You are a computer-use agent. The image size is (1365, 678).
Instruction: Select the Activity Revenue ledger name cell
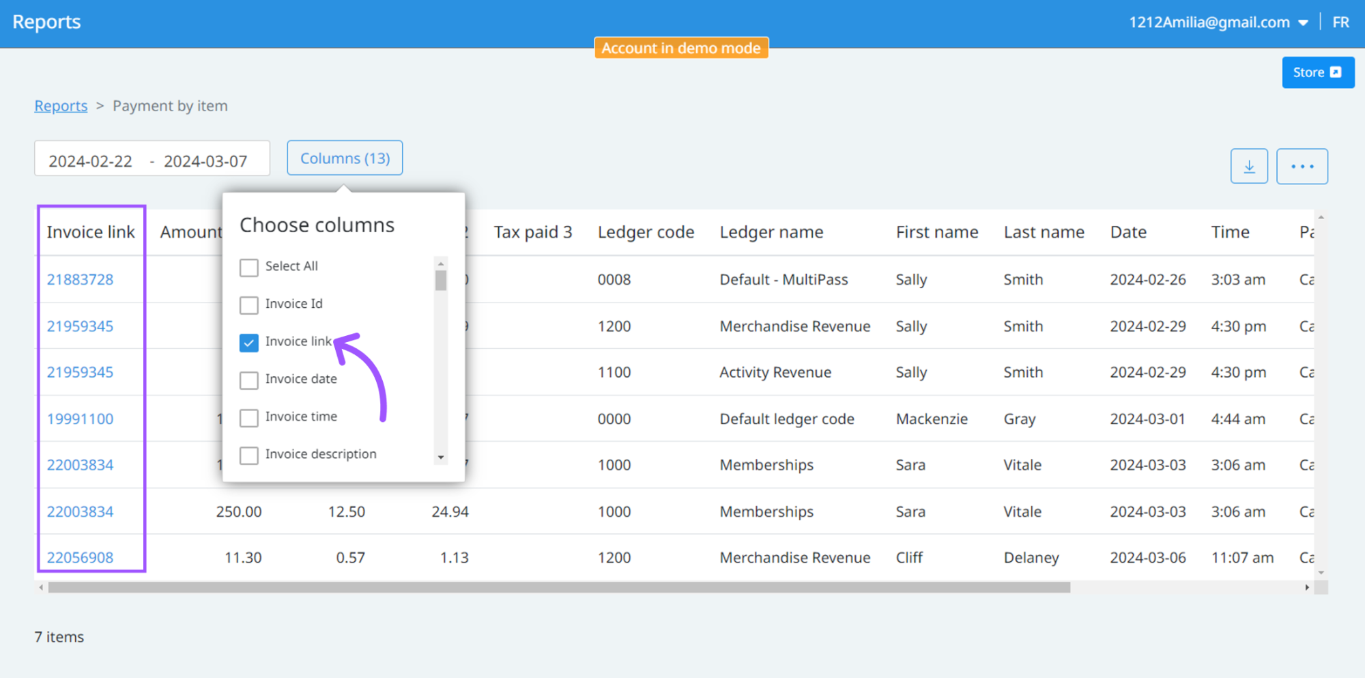pyautogui.click(x=775, y=372)
